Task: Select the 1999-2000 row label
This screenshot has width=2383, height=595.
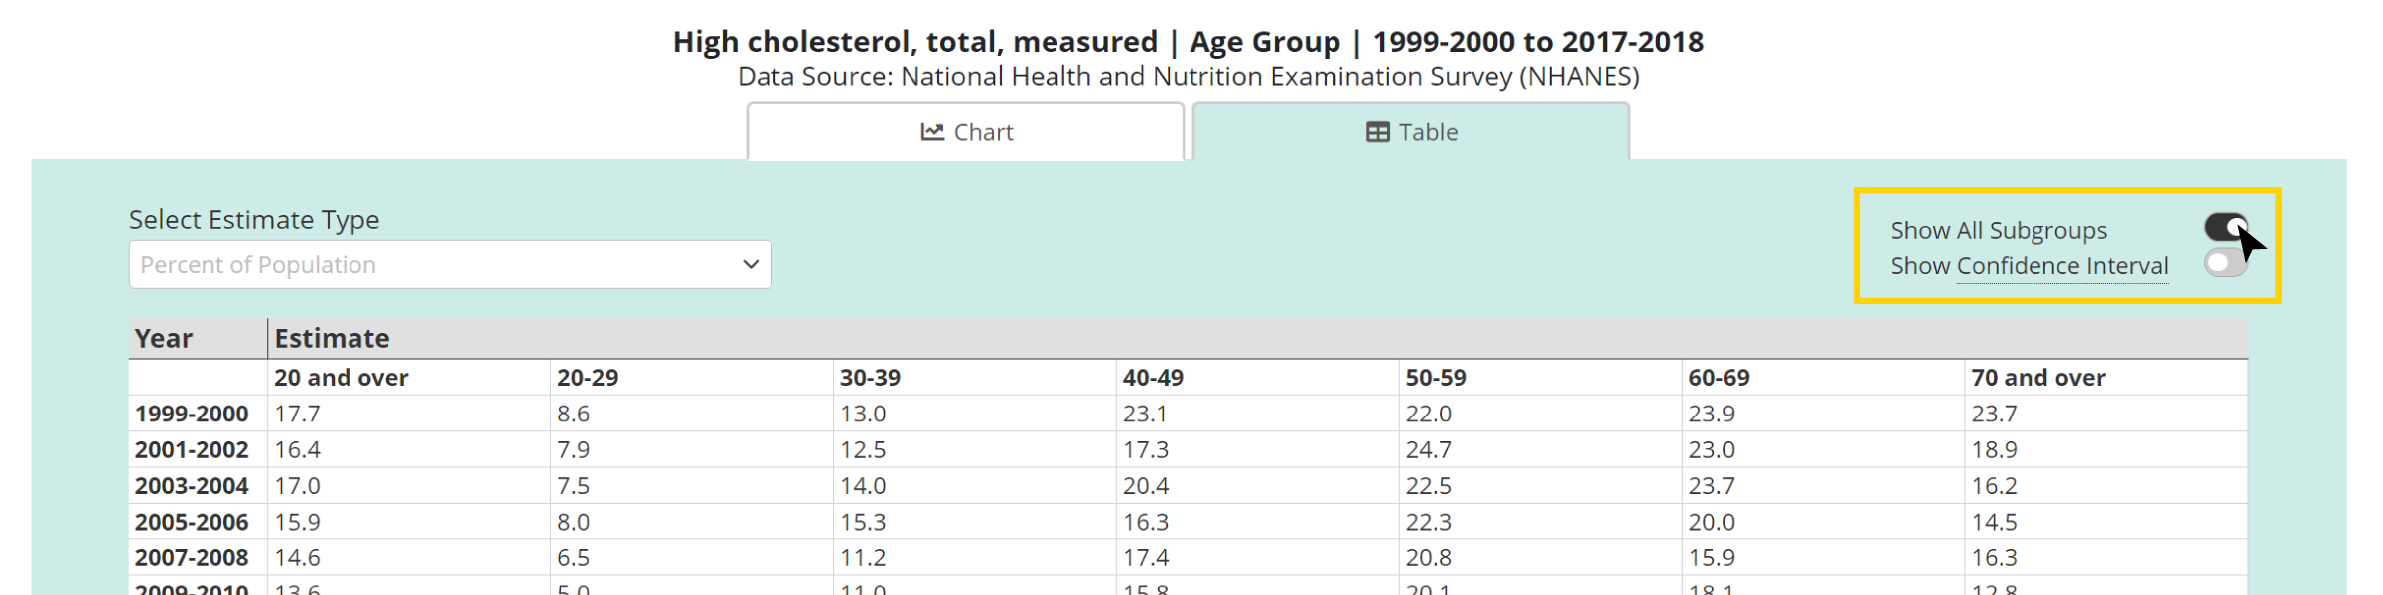Action: pos(192,414)
